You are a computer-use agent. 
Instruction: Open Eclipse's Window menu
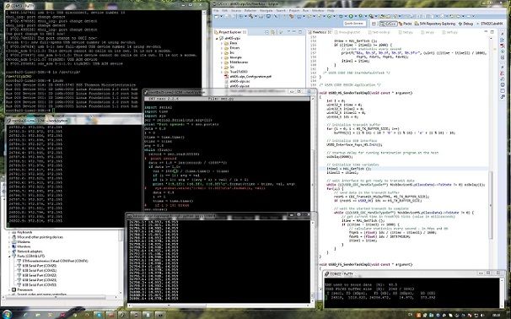point(318,10)
